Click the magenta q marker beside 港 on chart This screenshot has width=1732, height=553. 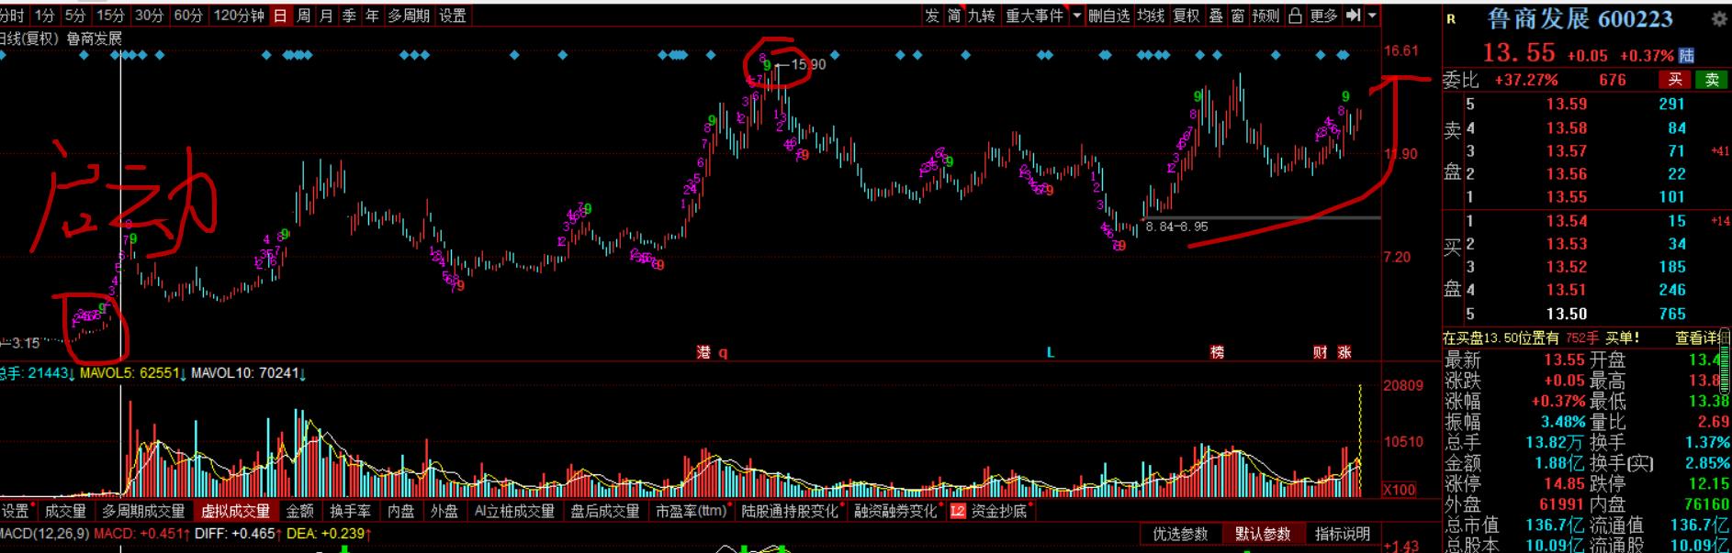[x=724, y=353]
